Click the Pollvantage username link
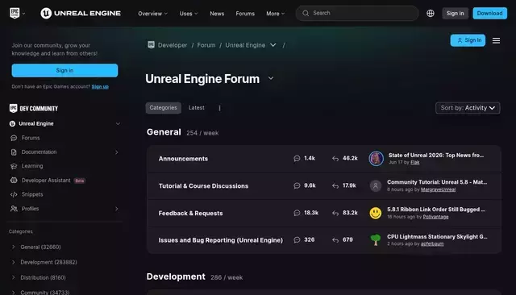The height and width of the screenshot is (295, 516). coord(435,217)
